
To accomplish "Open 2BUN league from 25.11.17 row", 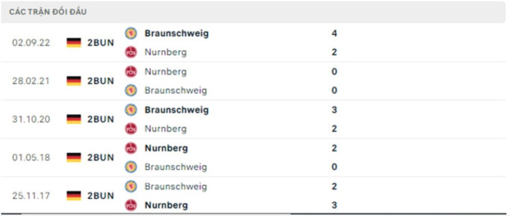I will [100, 196].
